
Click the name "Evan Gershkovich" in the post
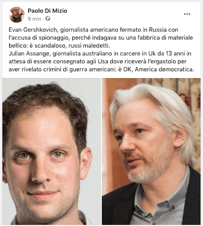[33, 30]
